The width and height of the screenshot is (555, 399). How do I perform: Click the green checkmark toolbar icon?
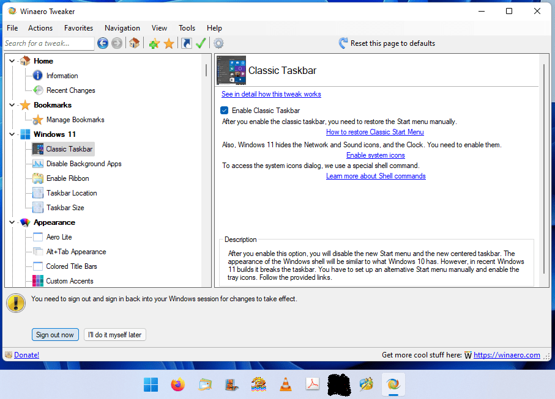point(201,43)
